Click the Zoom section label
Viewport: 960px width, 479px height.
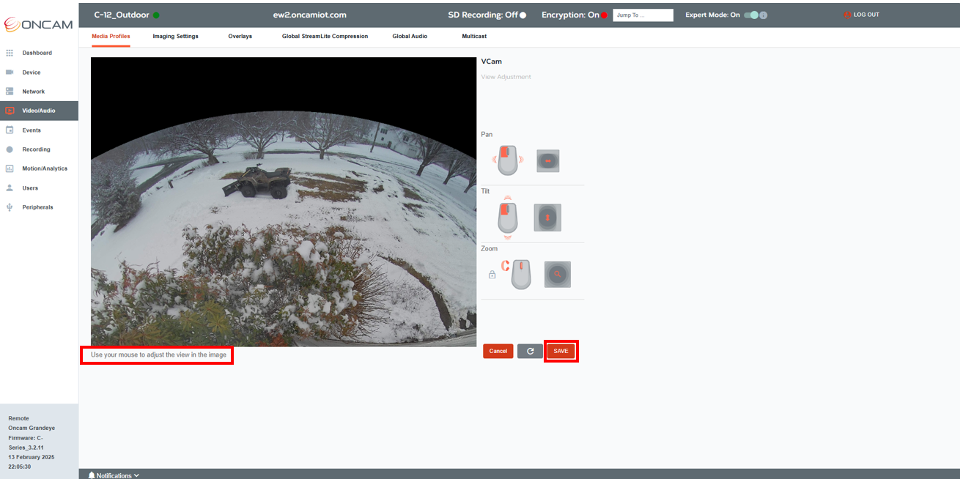click(489, 248)
